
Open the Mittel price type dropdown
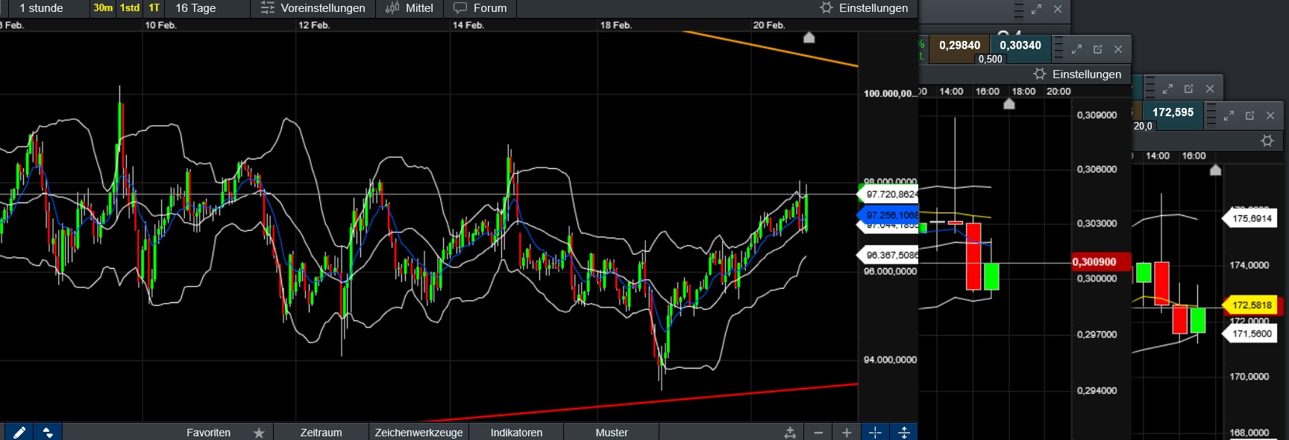(409, 8)
